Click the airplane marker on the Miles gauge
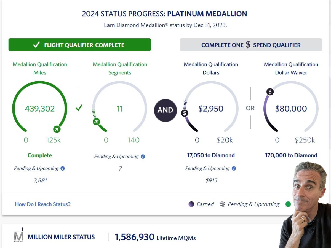Screen dimensions: 331x248 (57, 129)
